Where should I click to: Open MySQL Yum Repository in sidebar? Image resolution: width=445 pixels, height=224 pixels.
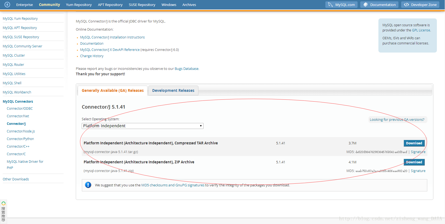click(20, 19)
